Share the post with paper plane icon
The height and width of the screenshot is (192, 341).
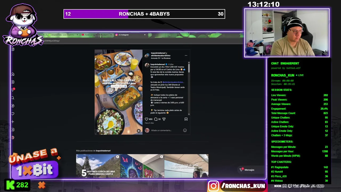point(164,119)
